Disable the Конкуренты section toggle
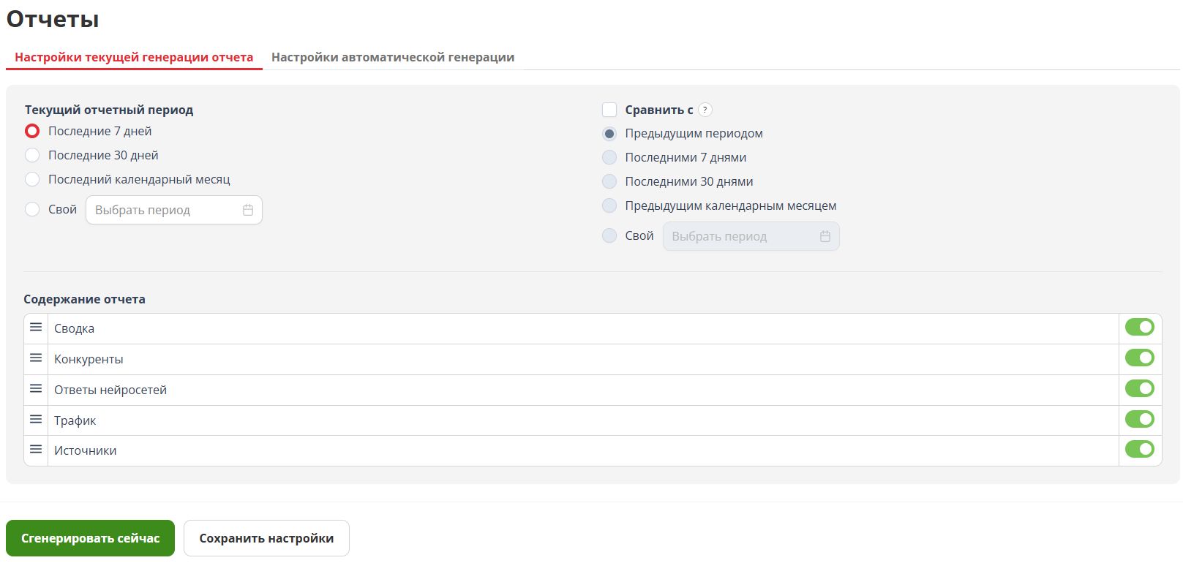Screen dimensions: 1183x563 pyautogui.click(x=1139, y=358)
